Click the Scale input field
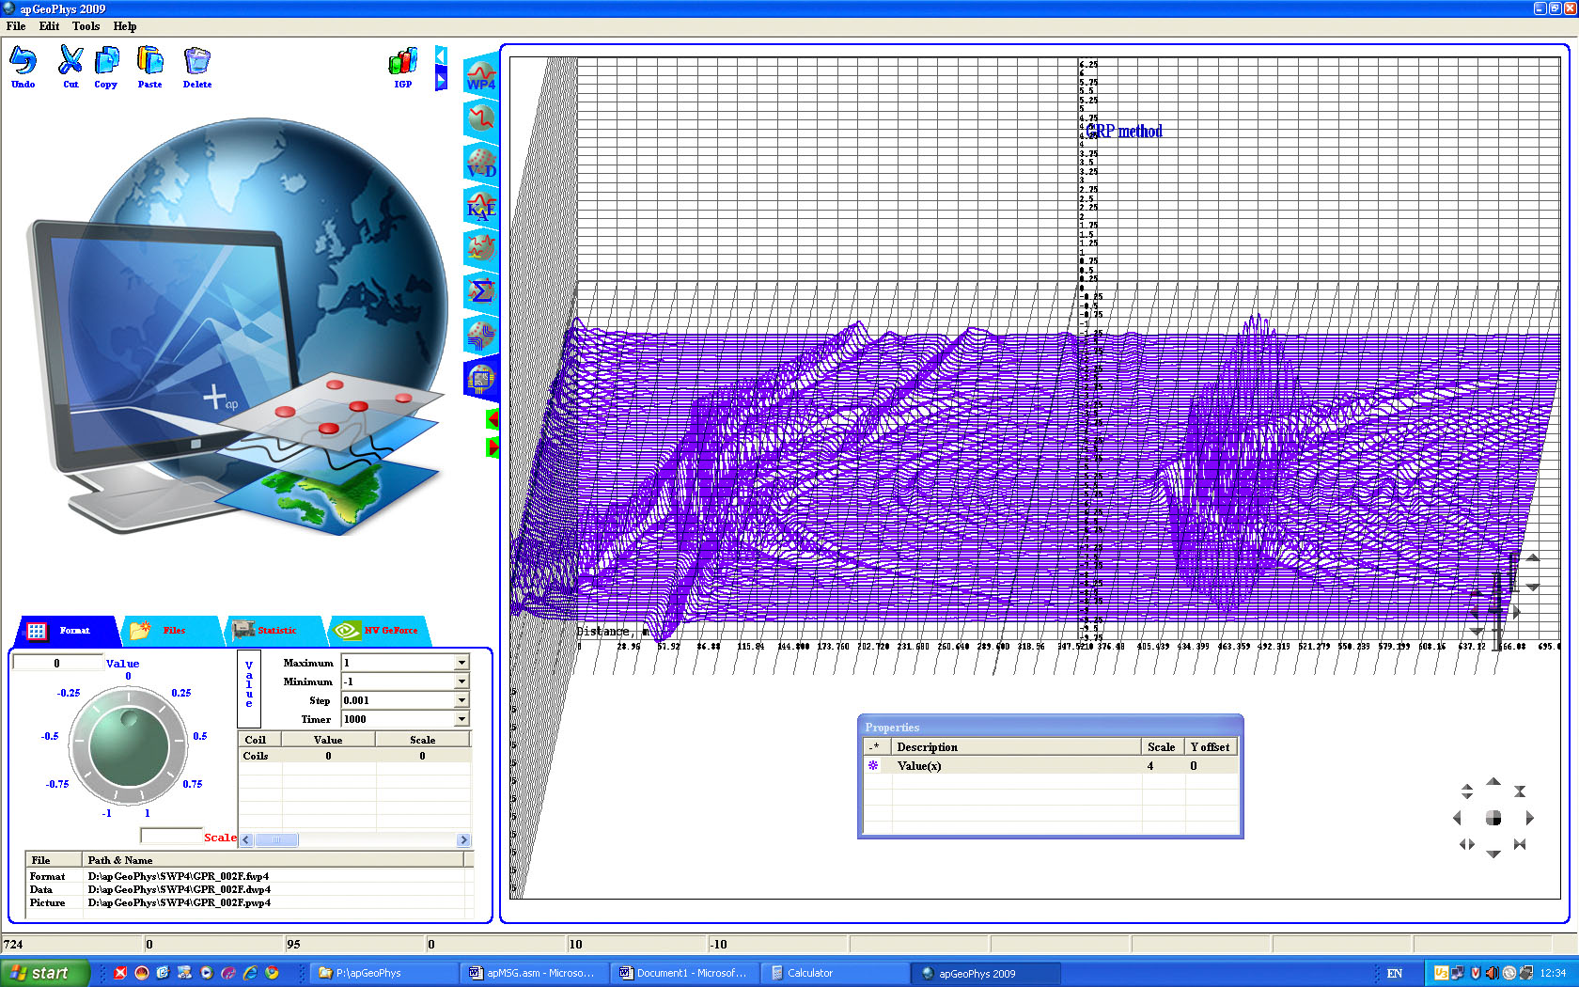The height and width of the screenshot is (987, 1579). (x=171, y=836)
